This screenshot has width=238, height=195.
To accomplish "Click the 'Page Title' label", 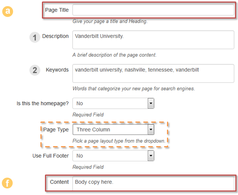I will (57, 10).
